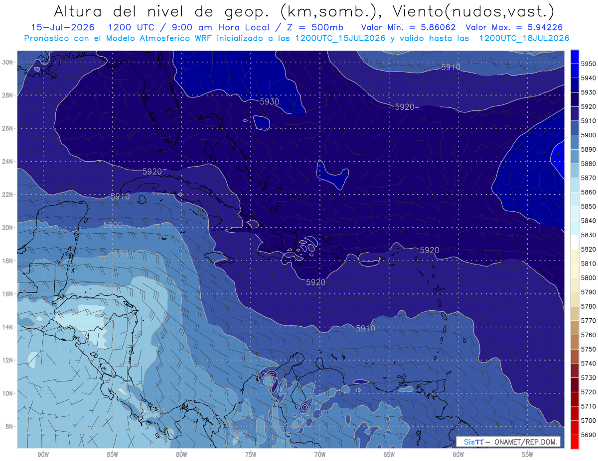Click the '5900' contour label near 20N

click(113, 225)
